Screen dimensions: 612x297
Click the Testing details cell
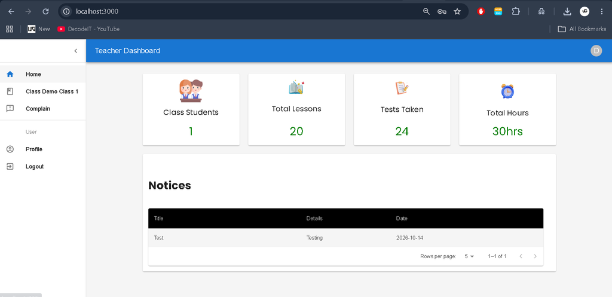point(314,238)
